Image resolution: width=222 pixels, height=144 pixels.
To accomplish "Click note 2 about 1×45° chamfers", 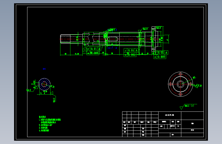I will tap(46, 125).
